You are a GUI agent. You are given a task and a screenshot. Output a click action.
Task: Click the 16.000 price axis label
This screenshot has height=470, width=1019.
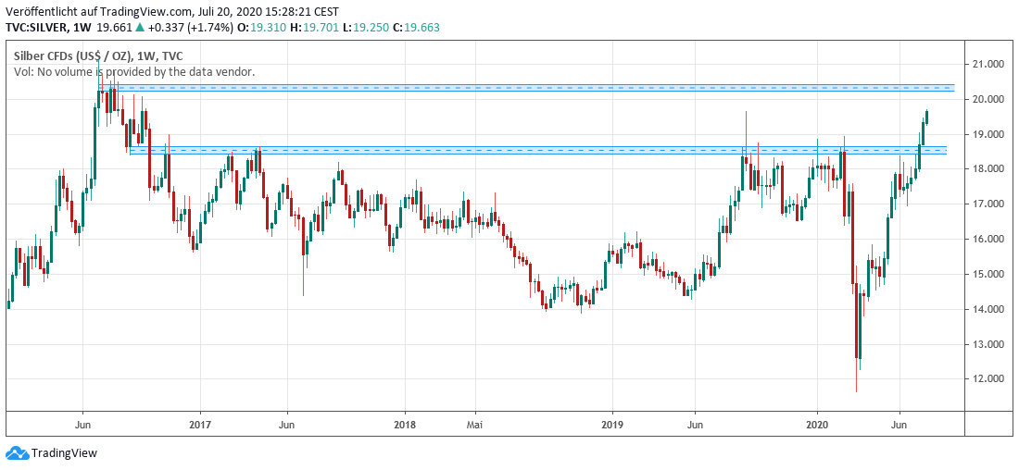989,240
